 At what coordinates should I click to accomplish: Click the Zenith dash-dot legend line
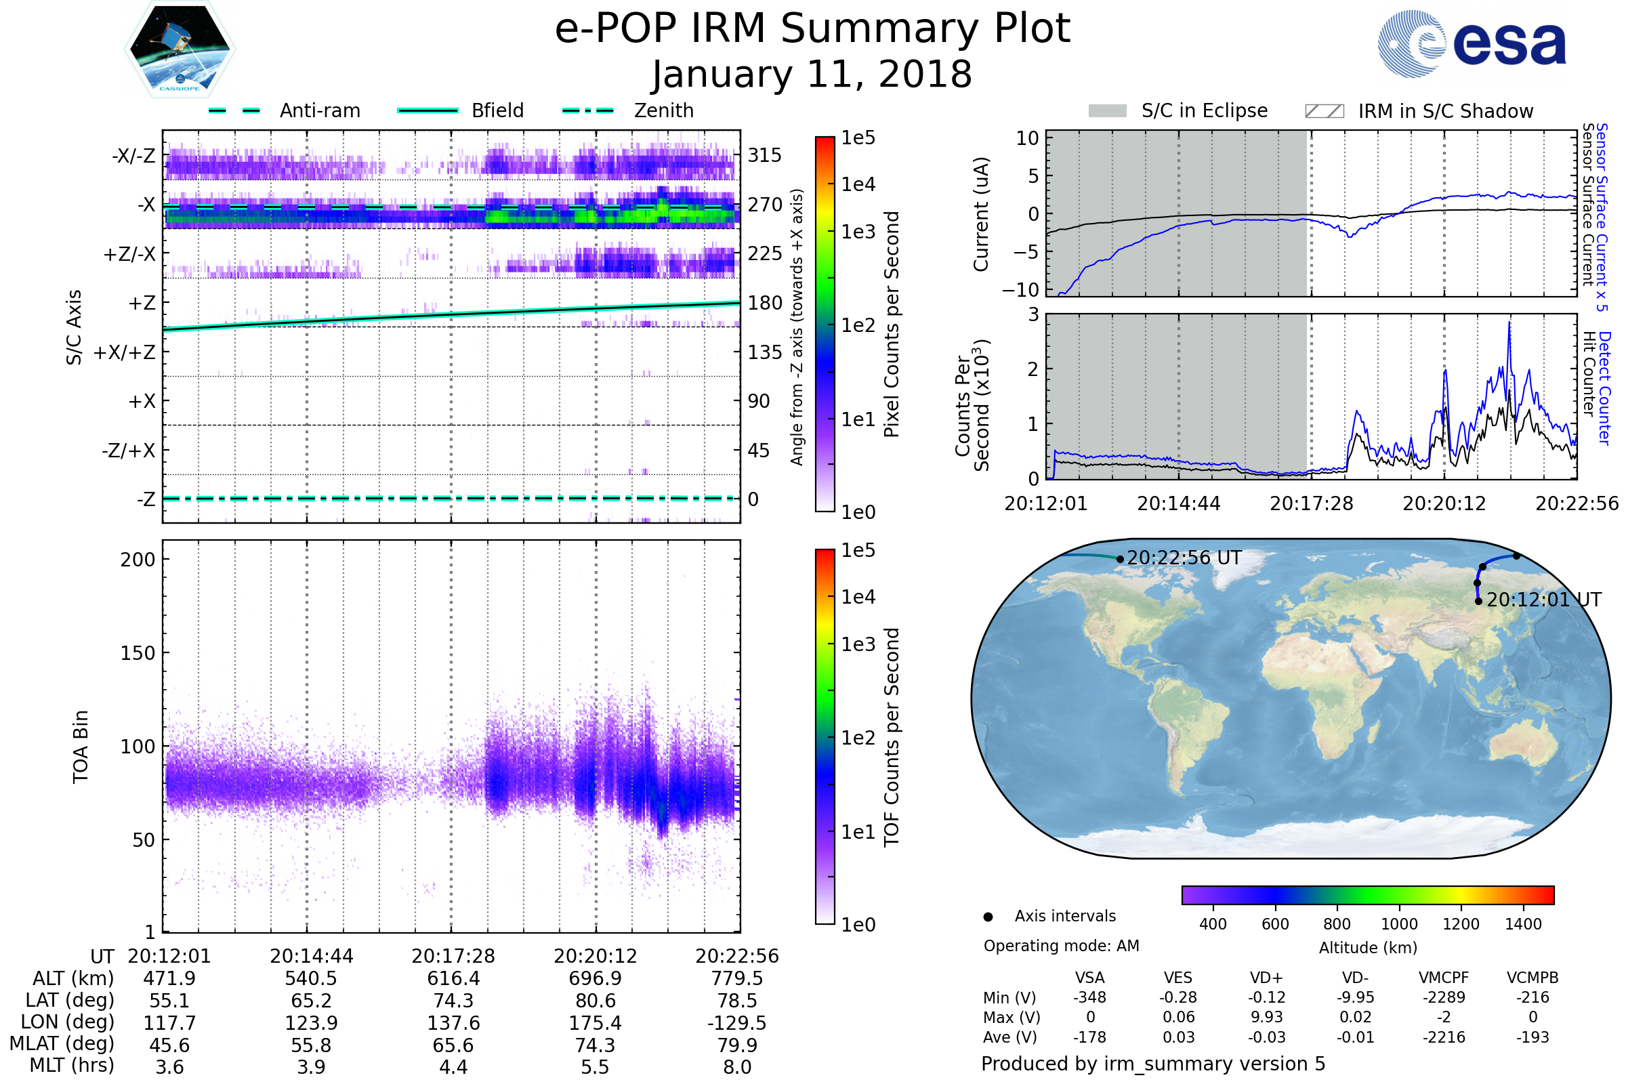[x=587, y=110]
